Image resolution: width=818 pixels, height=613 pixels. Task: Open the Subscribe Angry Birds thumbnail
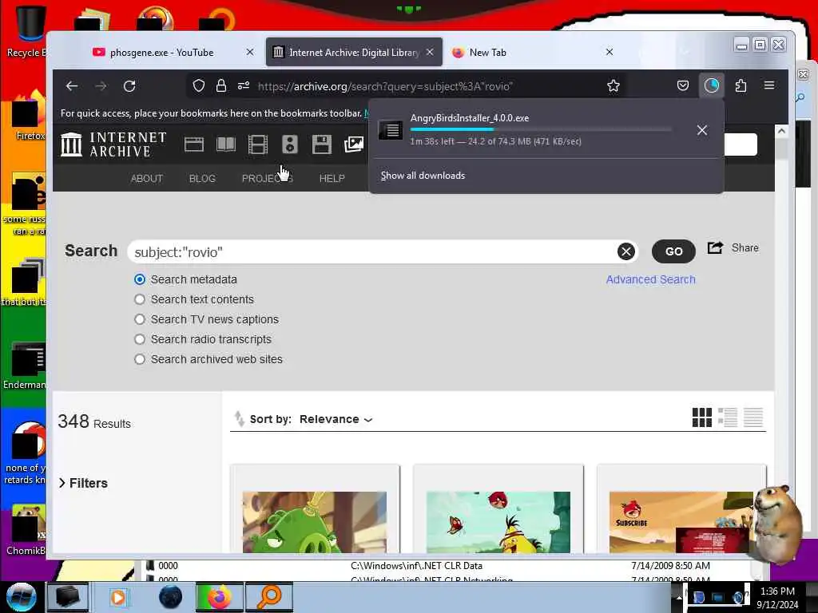click(681, 522)
